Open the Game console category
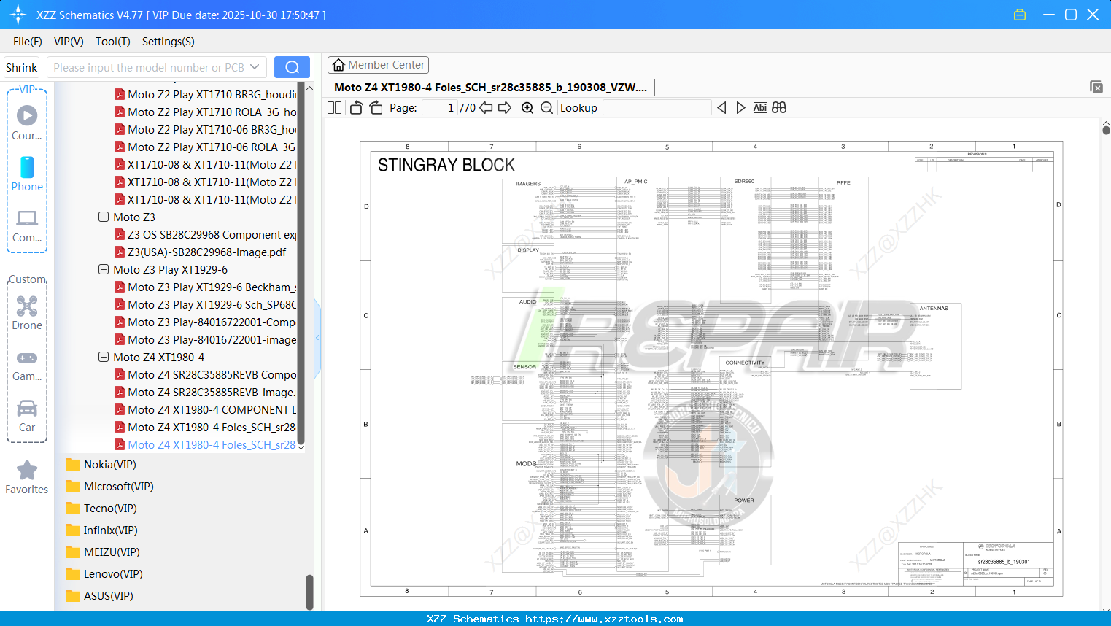 tap(27, 366)
